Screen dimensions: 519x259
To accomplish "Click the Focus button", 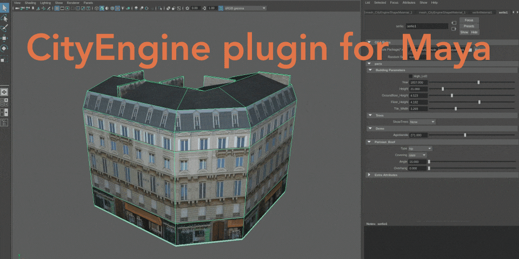I will click(469, 20).
